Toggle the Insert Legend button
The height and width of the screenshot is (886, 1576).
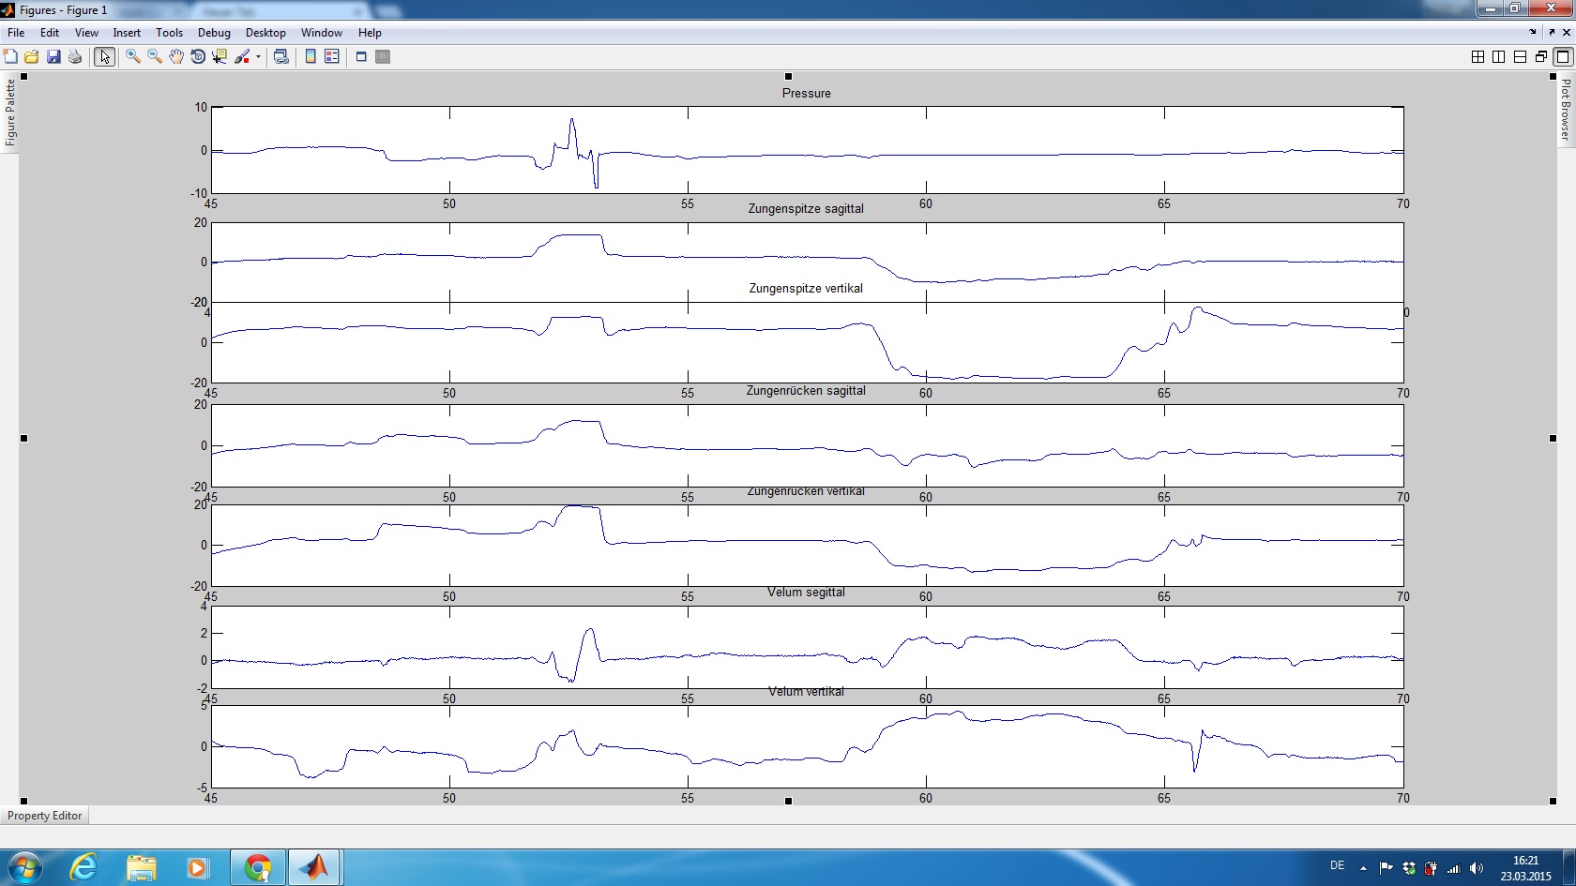(332, 57)
